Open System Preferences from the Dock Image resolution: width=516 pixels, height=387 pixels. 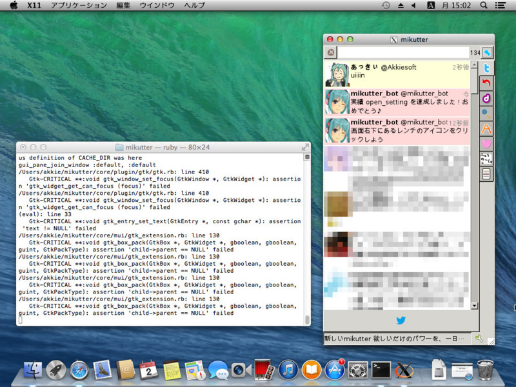[x=358, y=370]
